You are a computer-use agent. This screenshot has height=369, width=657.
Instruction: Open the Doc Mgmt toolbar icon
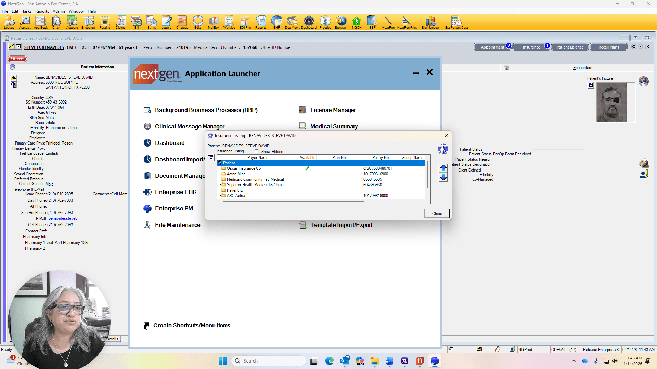coord(292,23)
